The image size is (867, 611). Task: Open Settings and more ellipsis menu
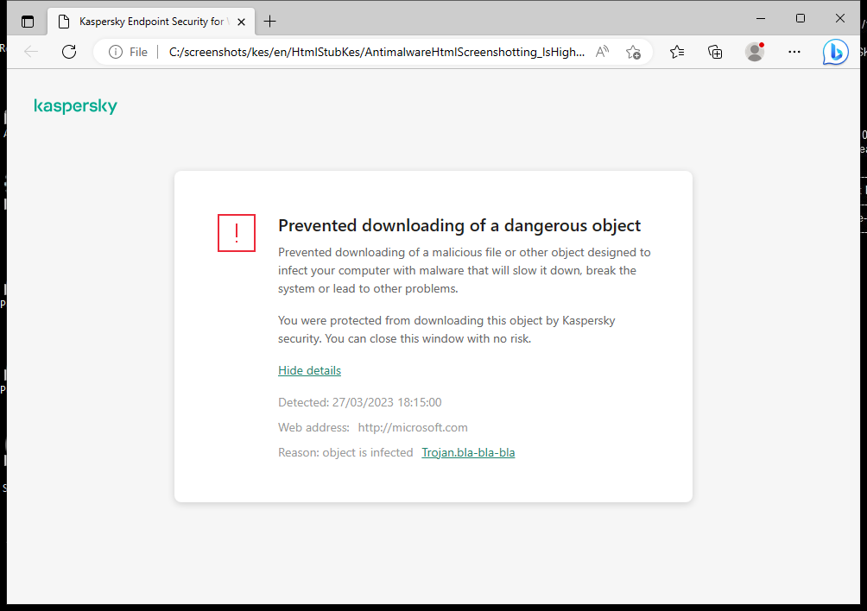click(794, 52)
